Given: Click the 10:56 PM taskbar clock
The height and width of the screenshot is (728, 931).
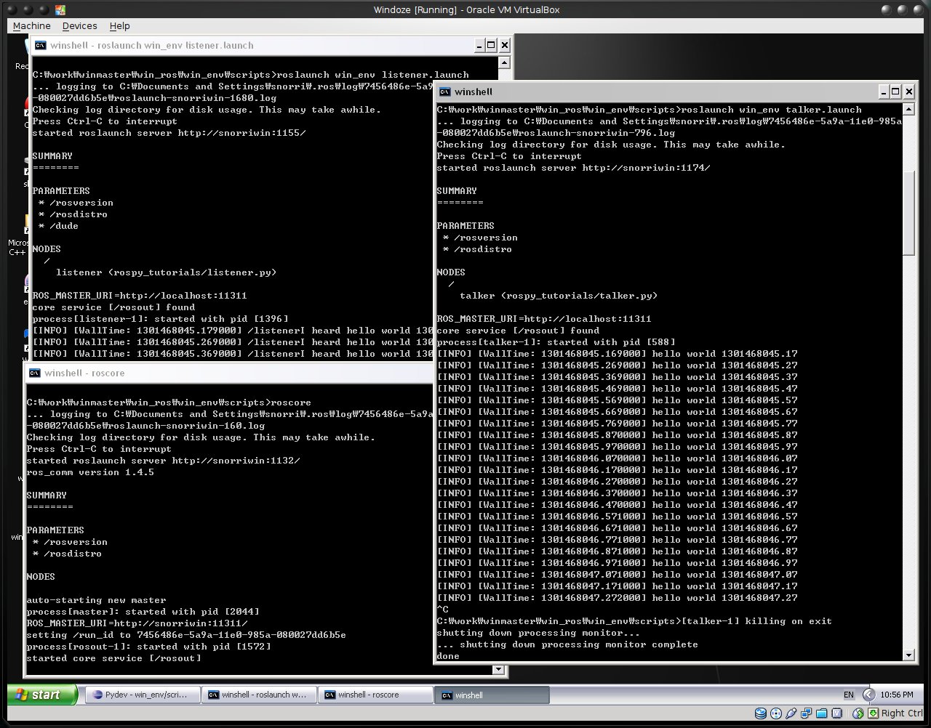Looking at the screenshot, I should (x=896, y=695).
